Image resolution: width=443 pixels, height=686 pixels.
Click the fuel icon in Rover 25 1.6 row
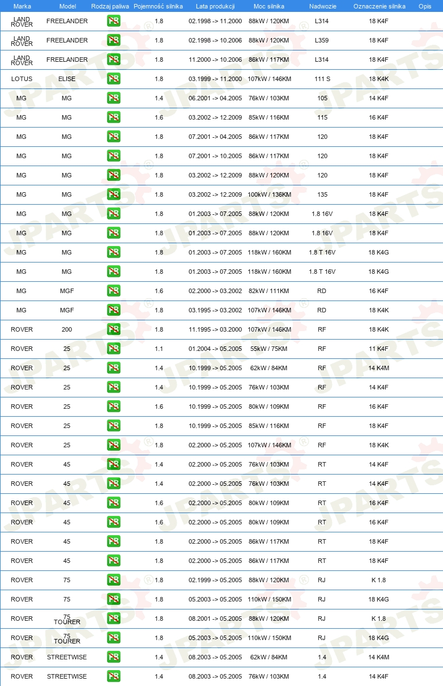pyautogui.click(x=113, y=406)
